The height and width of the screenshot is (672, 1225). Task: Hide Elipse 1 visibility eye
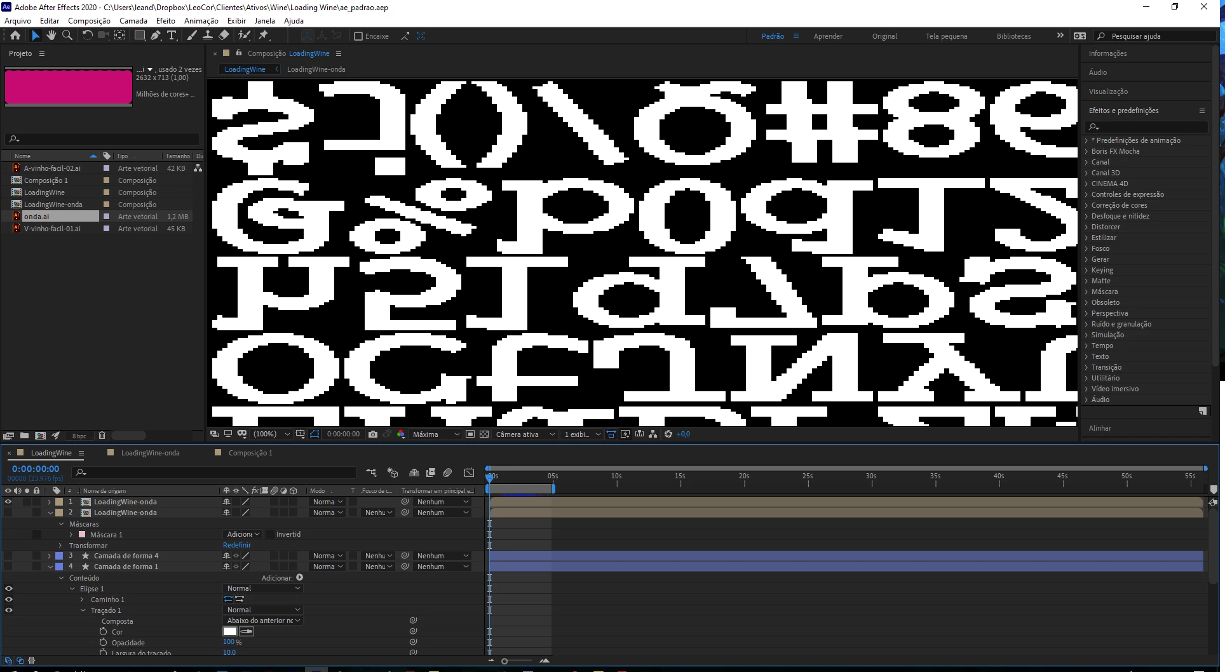(8, 589)
